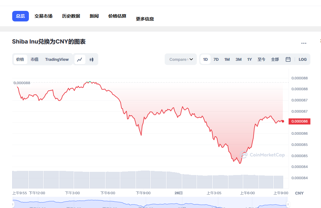This screenshot has height=208, width=321.
Task: Click the red endpoint dot on chart line
Action: 283,121
